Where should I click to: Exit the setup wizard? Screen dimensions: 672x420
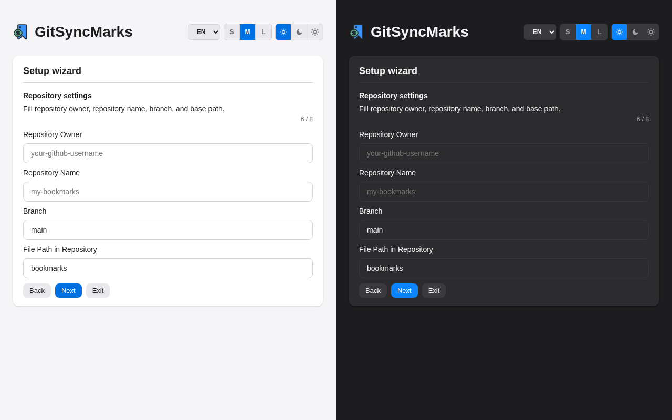click(98, 290)
